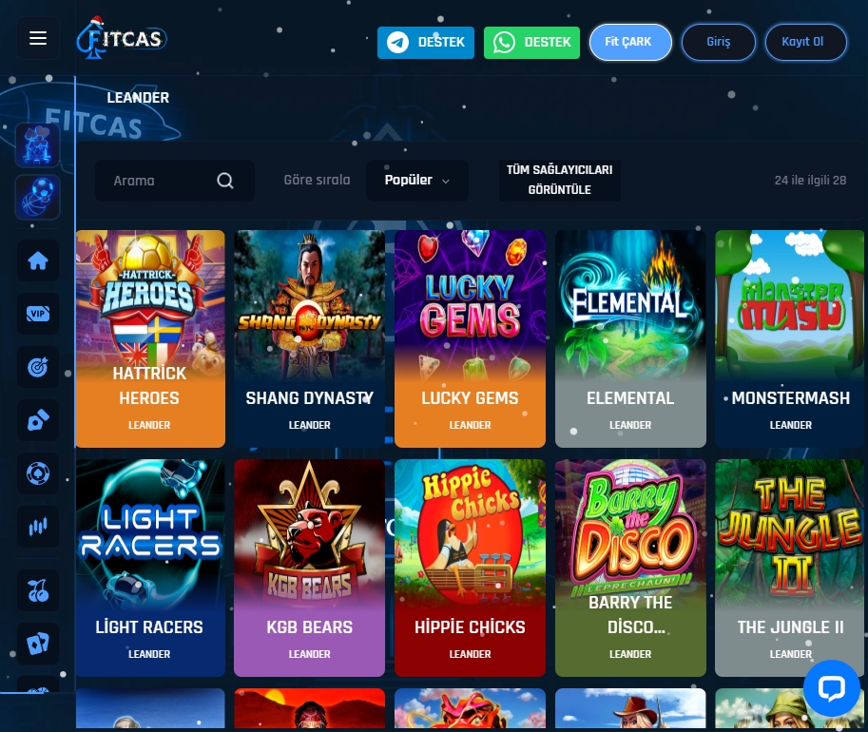
Task: Open the VIP section in sidebar
Action: (38, 314)
